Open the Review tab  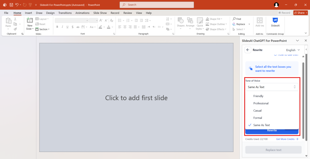tap(128, 13)
